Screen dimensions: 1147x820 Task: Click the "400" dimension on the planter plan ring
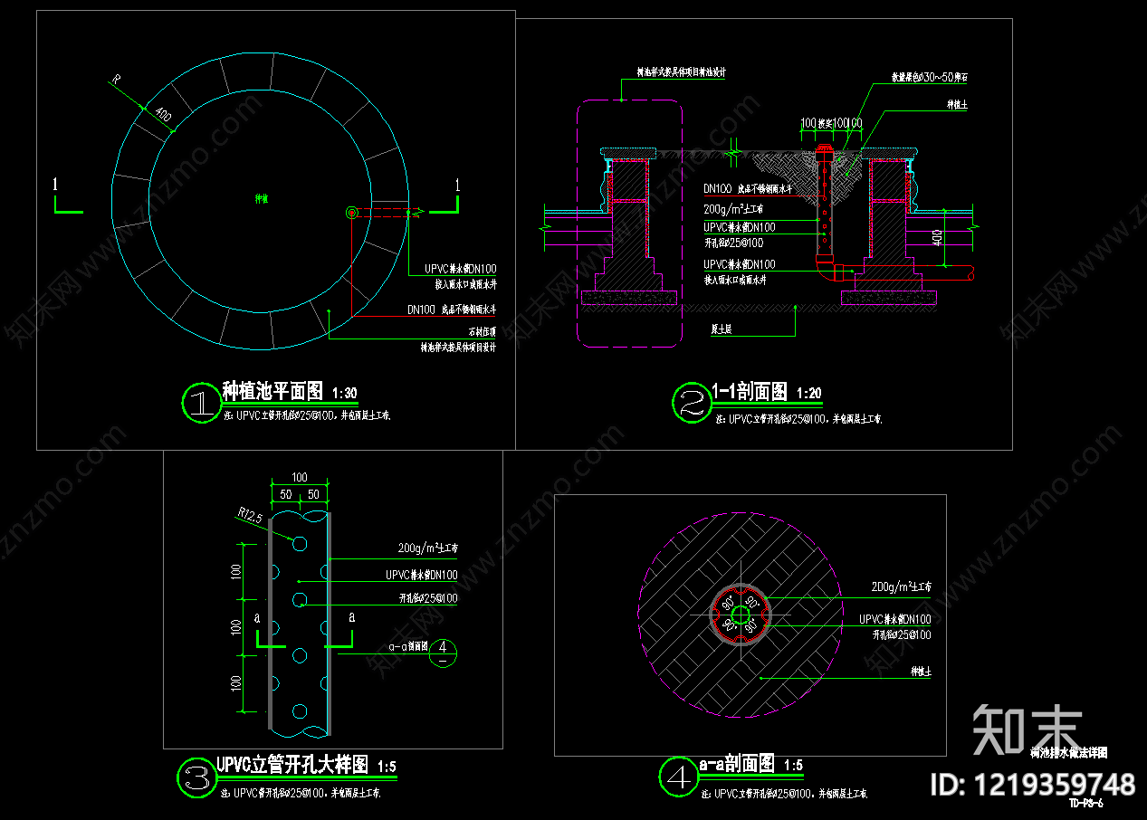point(164,115)
